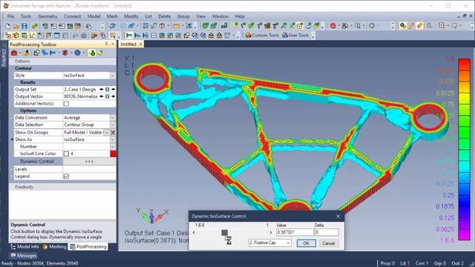Open the Geometry menu

point(47,16)
